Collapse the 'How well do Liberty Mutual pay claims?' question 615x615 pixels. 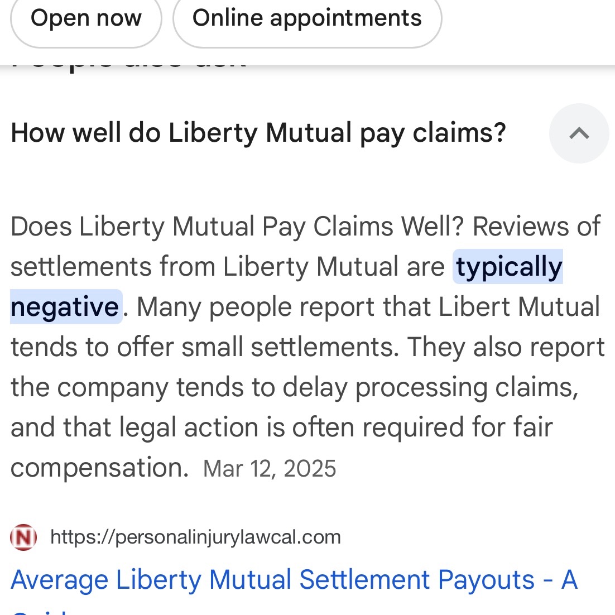pos(258,133)
